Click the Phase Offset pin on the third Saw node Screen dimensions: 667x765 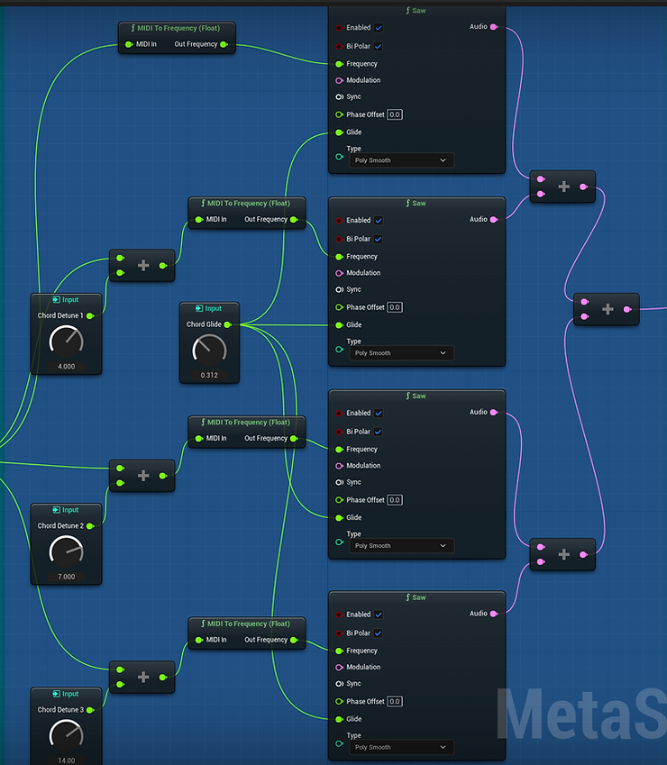click(339, 500)
